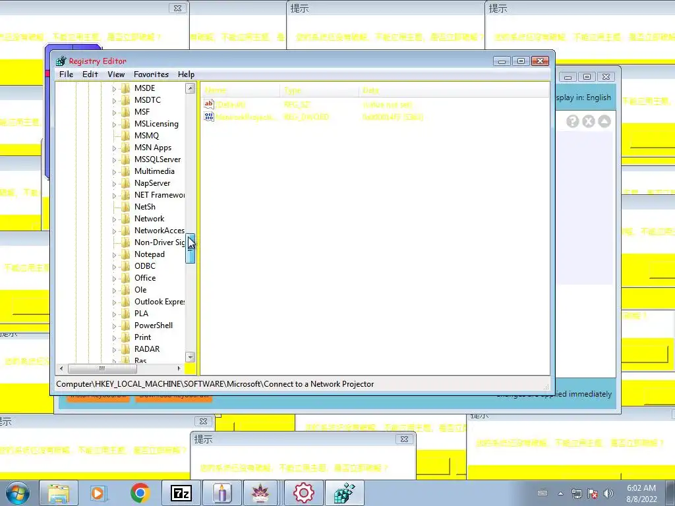Image resolution: width=675 pixels, height=506 pixels.
Task: Click the horizontal scrollbar right arrow
Action: point(179,368)
